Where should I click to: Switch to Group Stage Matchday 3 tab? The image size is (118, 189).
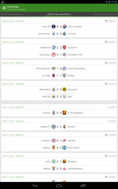12,14
